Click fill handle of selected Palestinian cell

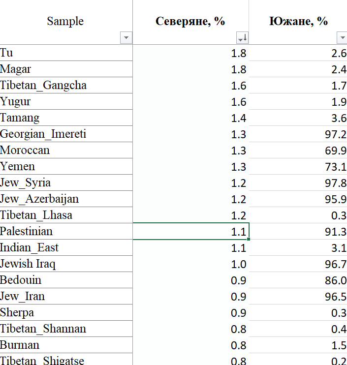pos(249,239)
